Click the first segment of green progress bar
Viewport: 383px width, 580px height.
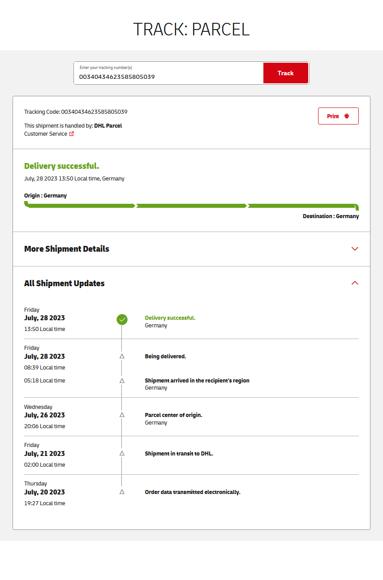[x=81, y=206]
